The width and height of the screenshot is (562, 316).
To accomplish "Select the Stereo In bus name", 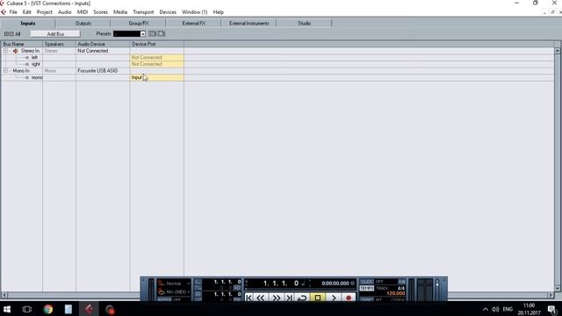I will coord(30,51).
